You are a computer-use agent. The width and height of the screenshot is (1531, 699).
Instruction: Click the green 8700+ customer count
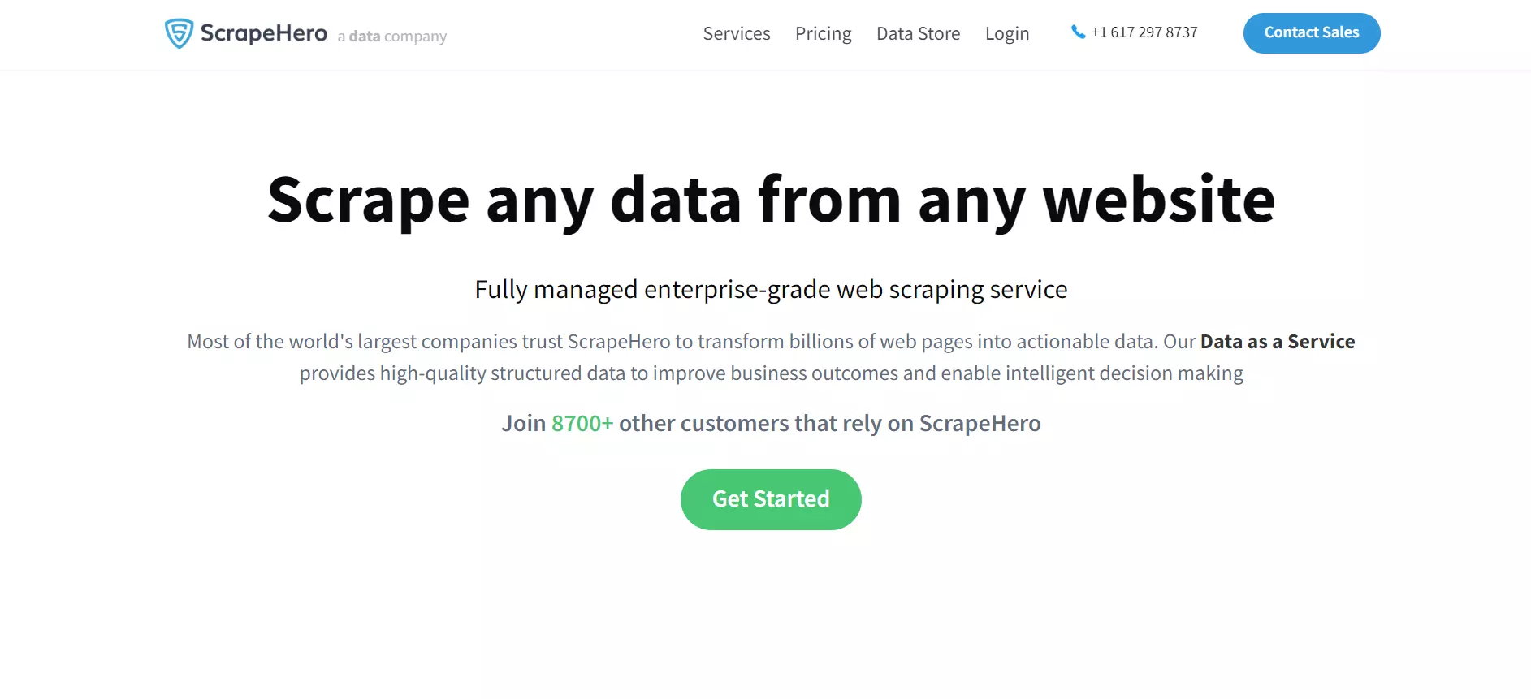(x=582, y=423)
